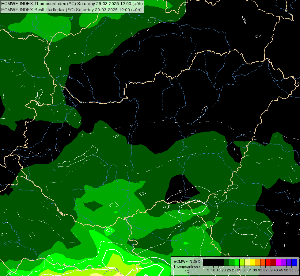
Task: Click legend scale value 31
Action: (x=250, y=270)
